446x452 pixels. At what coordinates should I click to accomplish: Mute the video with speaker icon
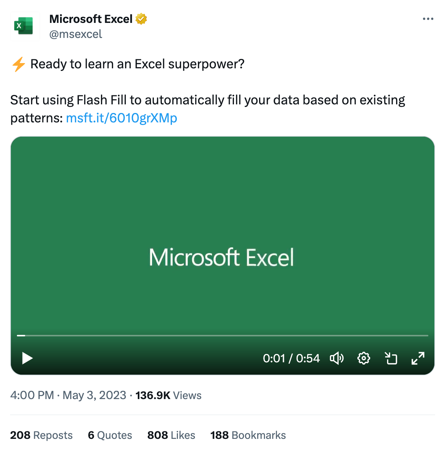336,359
